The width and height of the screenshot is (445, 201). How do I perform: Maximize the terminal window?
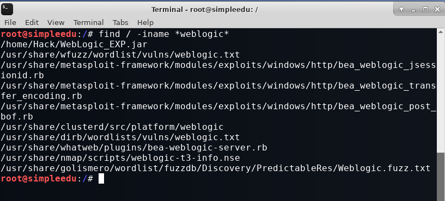pyautogui.click(x=425, y=9)
